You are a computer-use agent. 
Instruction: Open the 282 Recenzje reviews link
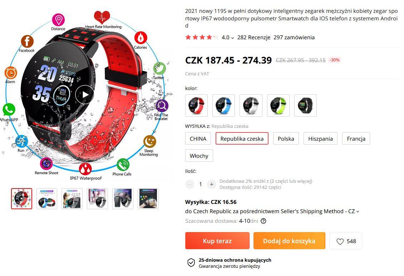pyautogui.click(x=253, y=37)
